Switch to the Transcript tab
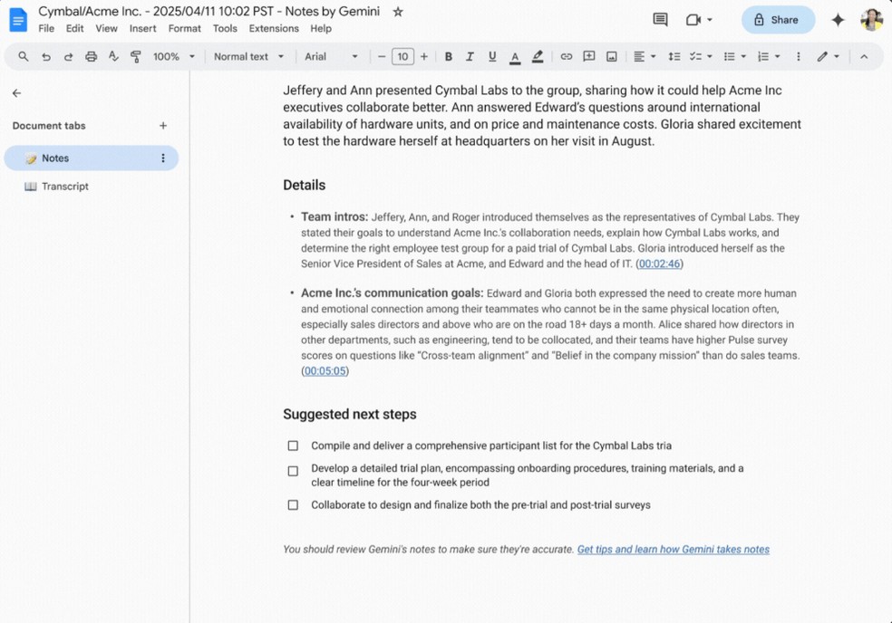 point(64,186)
